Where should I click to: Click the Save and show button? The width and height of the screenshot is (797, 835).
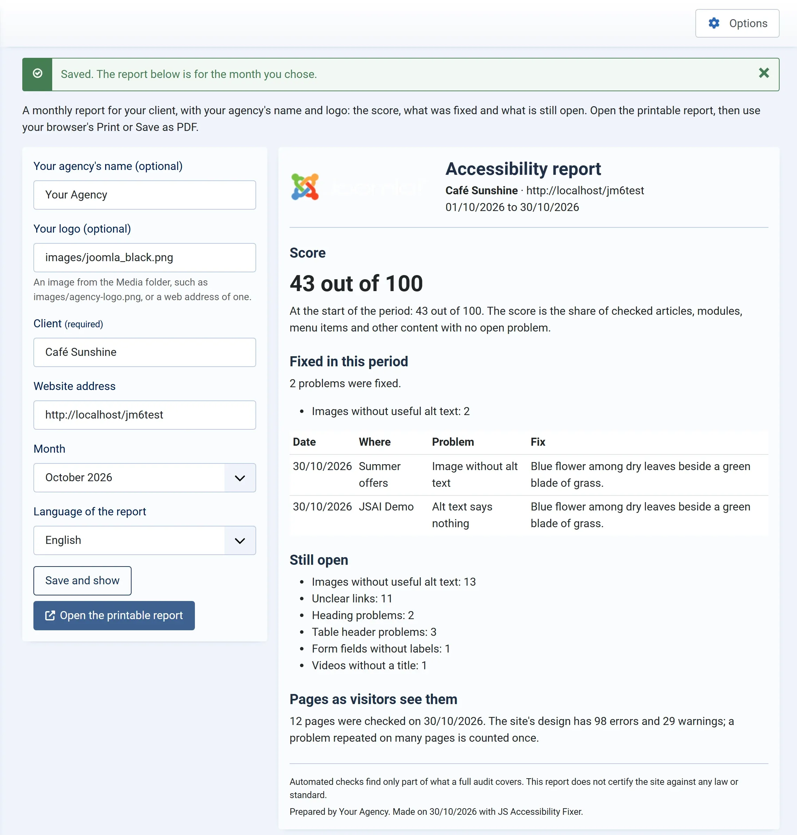(x=82, y=580)
